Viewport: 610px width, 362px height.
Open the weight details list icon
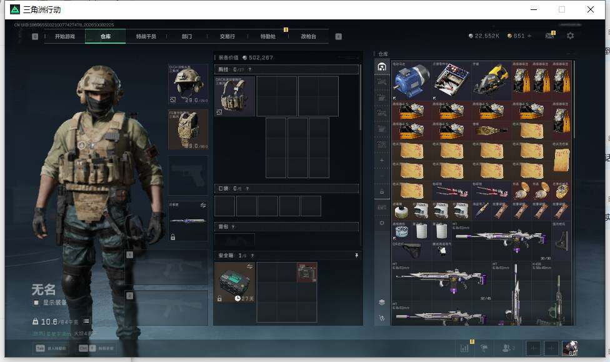coord(86,321)
